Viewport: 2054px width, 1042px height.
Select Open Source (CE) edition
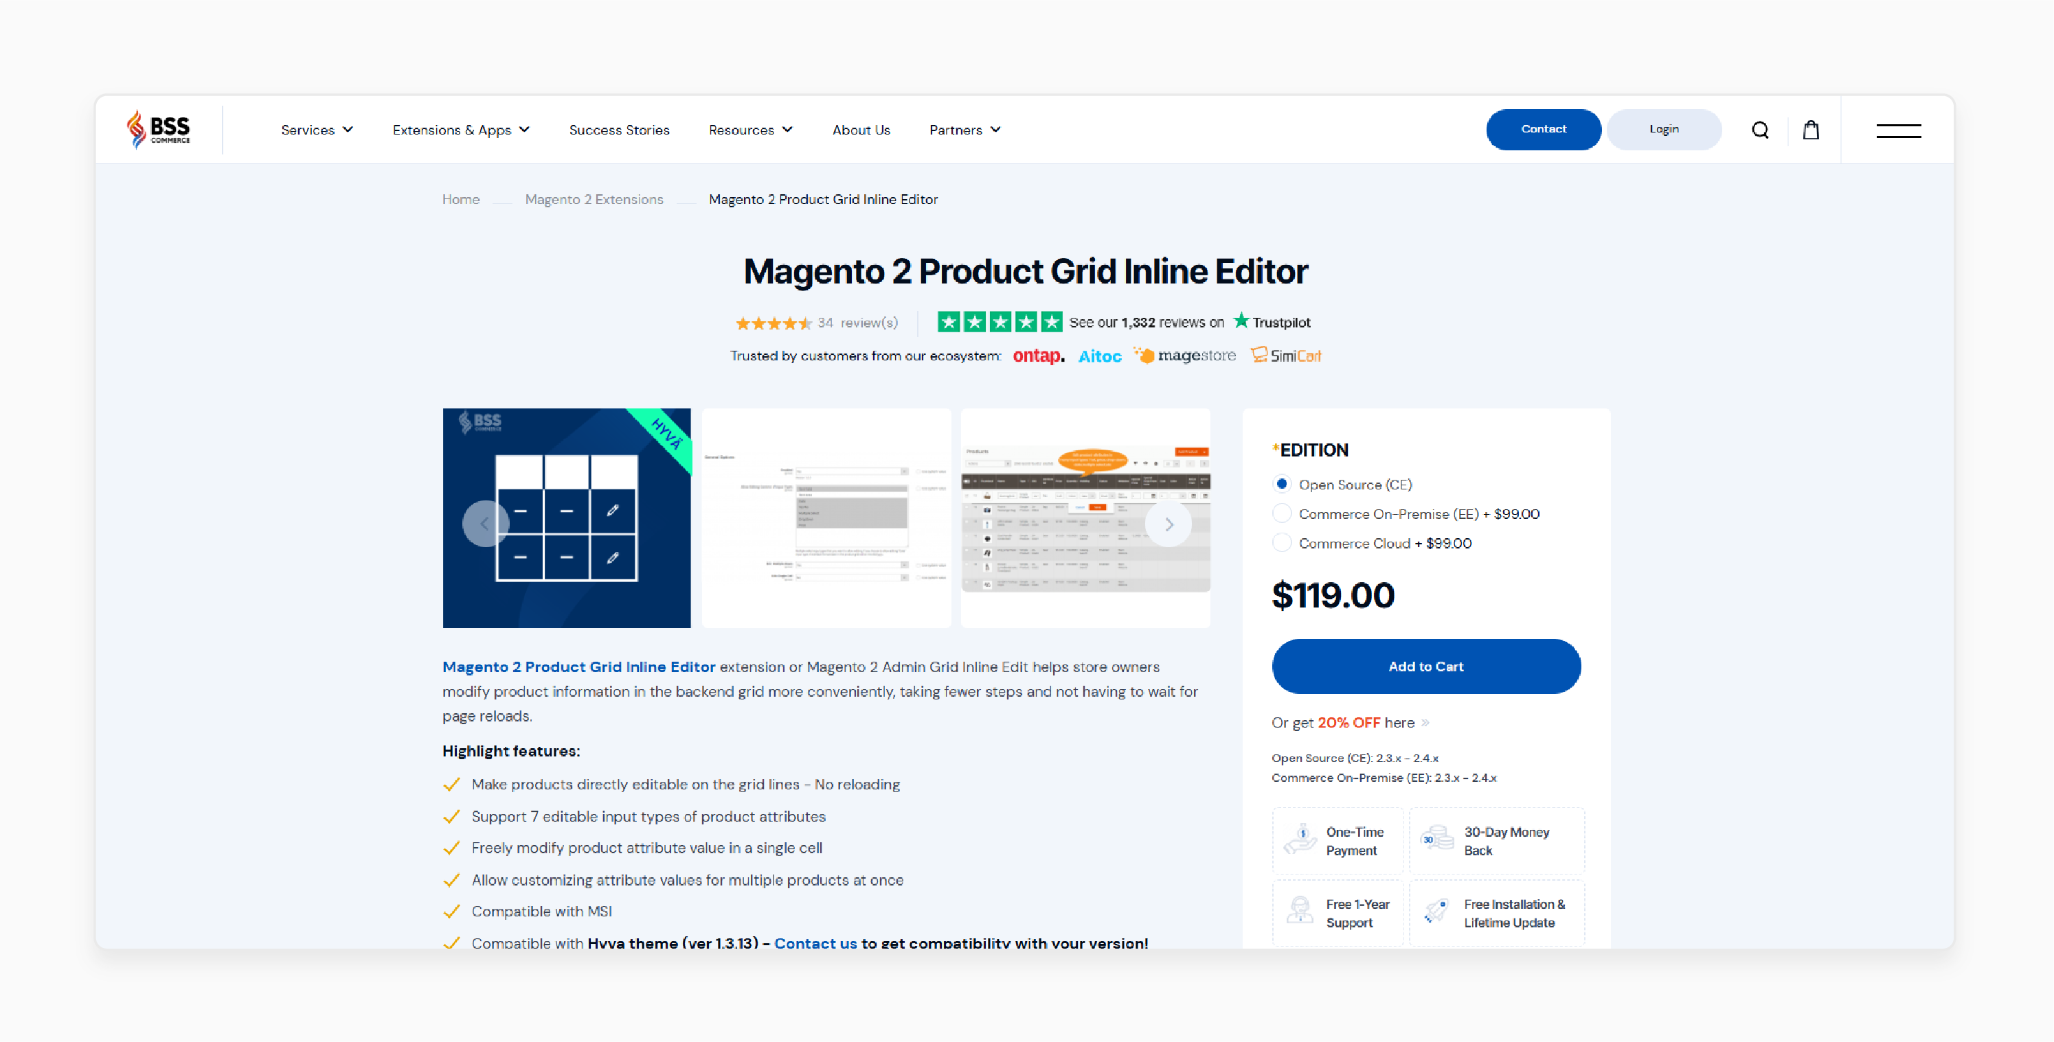(1281, 483)
